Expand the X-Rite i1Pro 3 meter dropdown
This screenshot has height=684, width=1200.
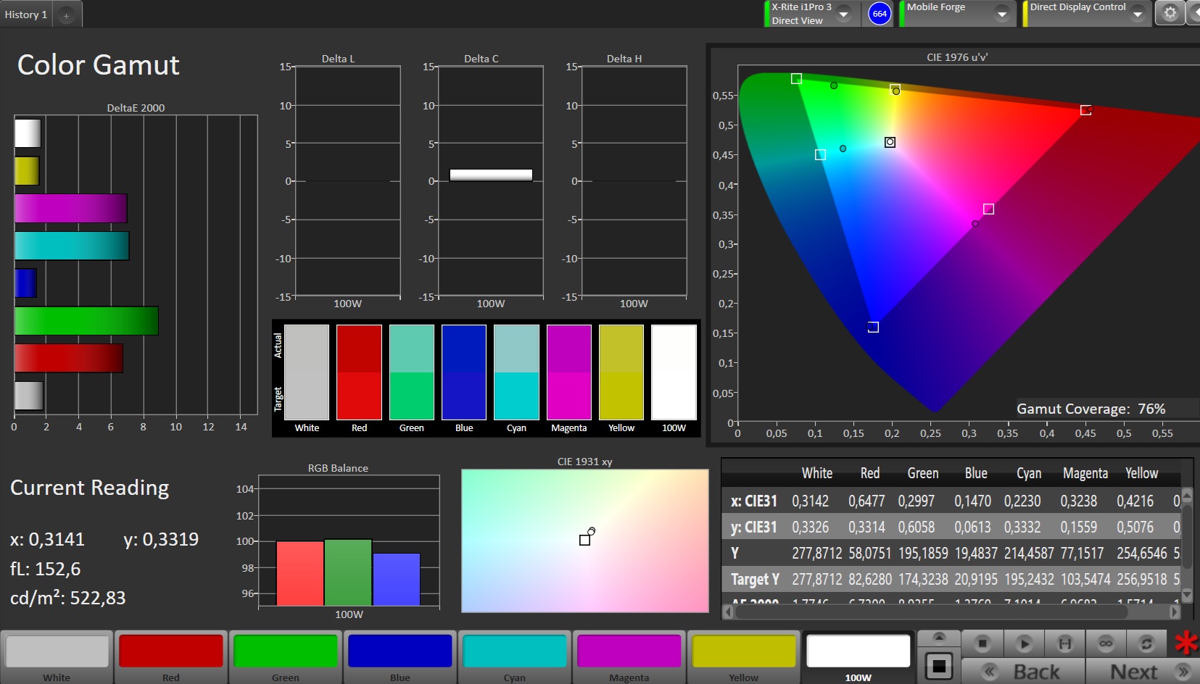tap(844, 14)
